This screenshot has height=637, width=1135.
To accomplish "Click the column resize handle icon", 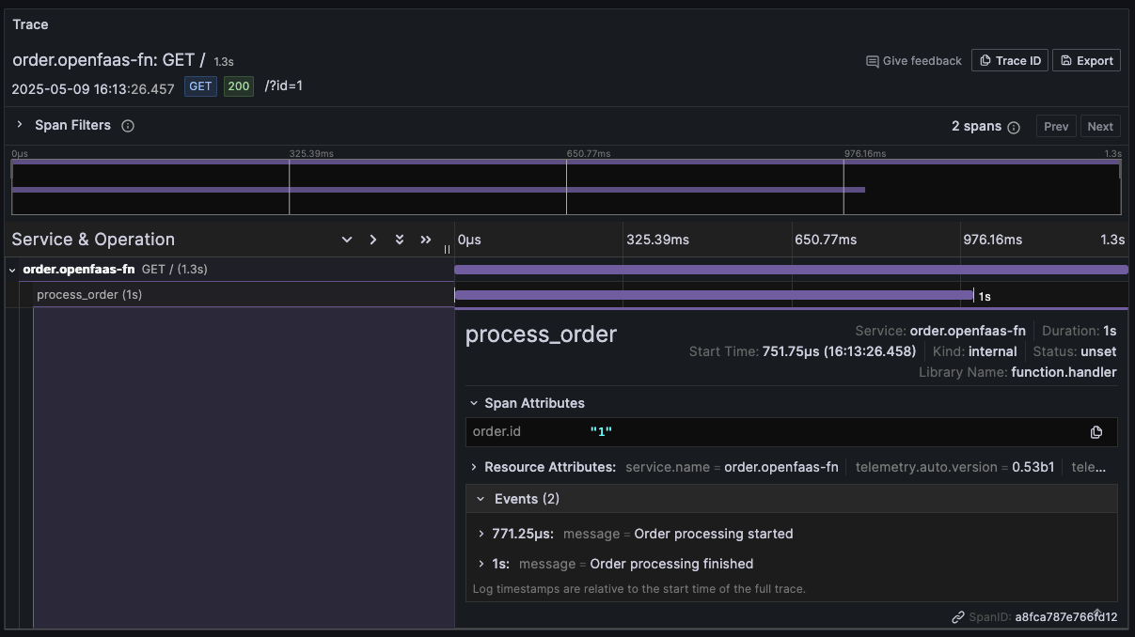I will [x=448, y=249].
